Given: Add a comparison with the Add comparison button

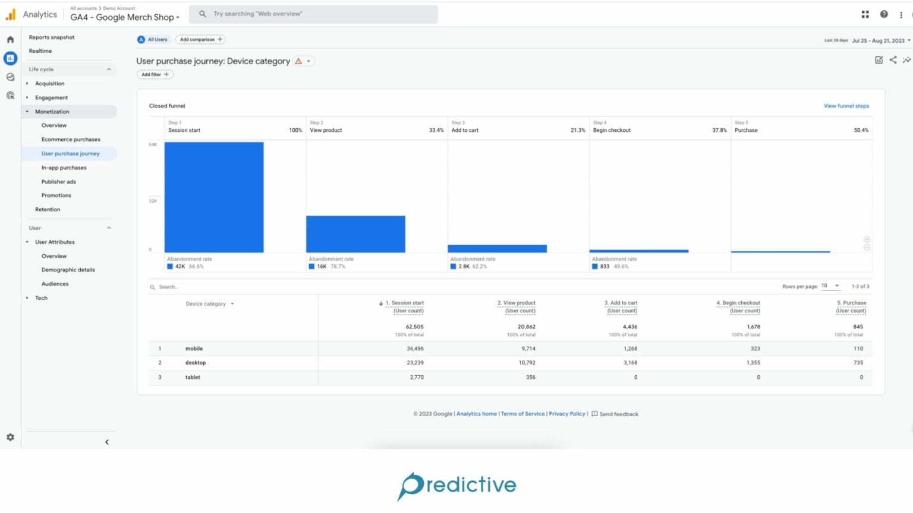Looking at the screenshot, I should pyautogui.click(x=200, y=39).
